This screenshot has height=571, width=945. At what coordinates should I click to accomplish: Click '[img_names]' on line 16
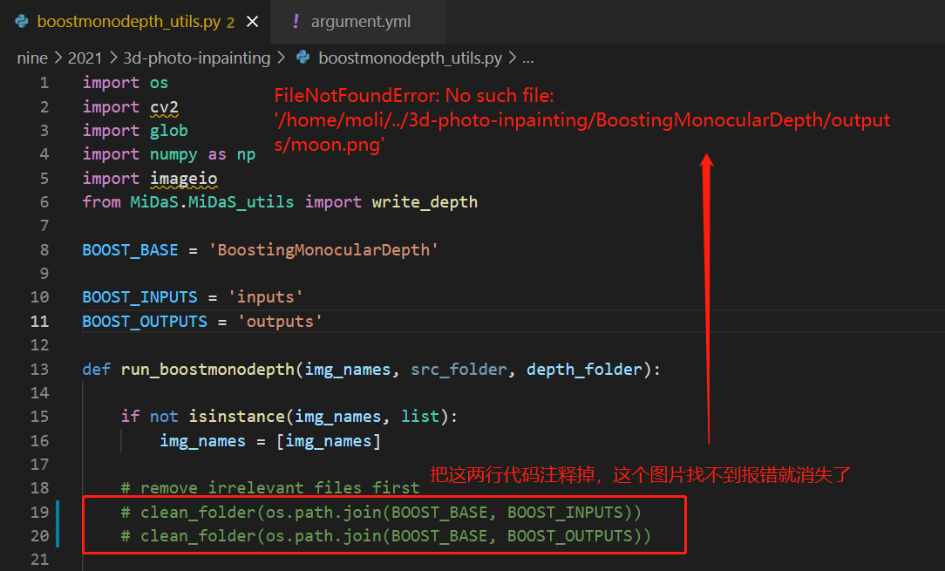click(x=329, y=441)
